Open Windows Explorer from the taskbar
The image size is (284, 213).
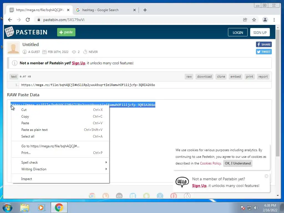pyautogui.click(x=25, y=207)
